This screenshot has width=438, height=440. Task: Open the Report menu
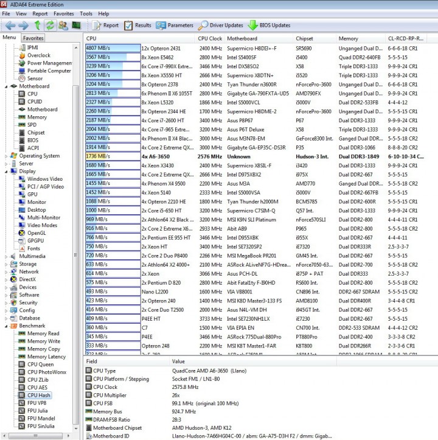coord(40,14)
